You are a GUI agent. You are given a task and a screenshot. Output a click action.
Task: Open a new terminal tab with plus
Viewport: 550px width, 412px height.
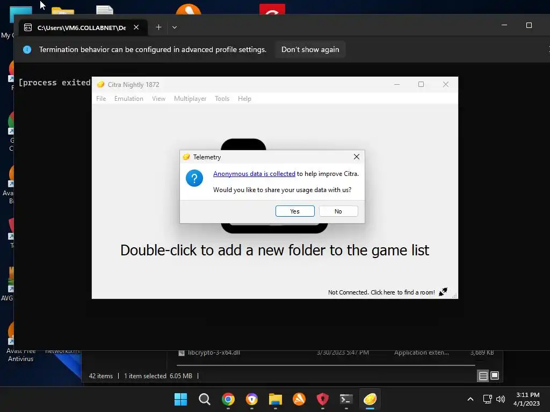(158, 27)
